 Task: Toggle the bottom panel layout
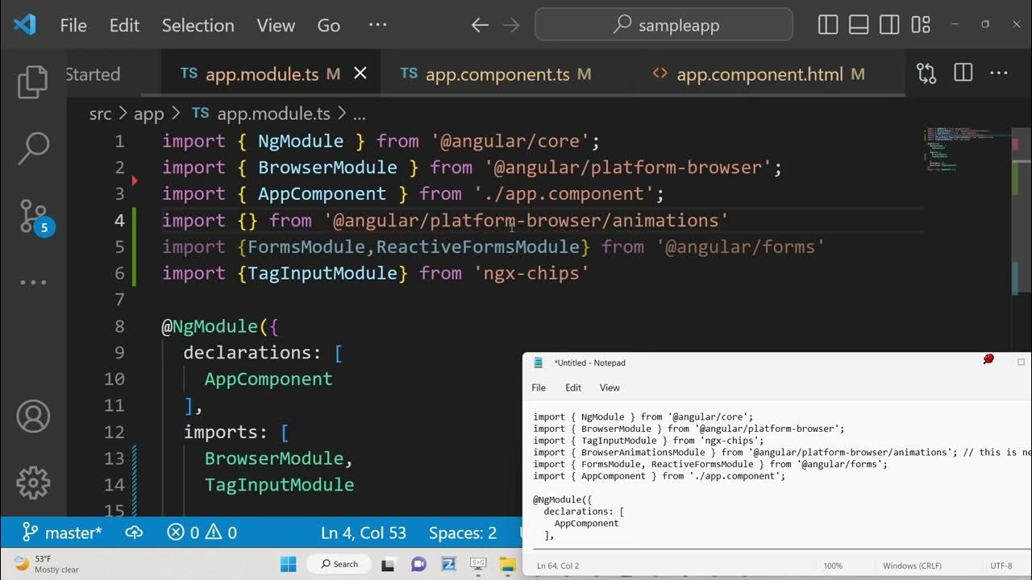[x=859, y=25]
